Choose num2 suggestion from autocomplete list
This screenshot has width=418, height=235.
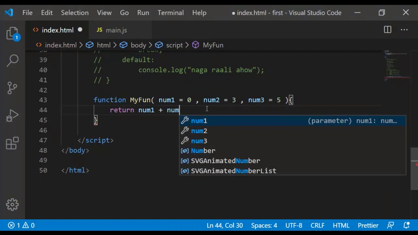(293, 131)
